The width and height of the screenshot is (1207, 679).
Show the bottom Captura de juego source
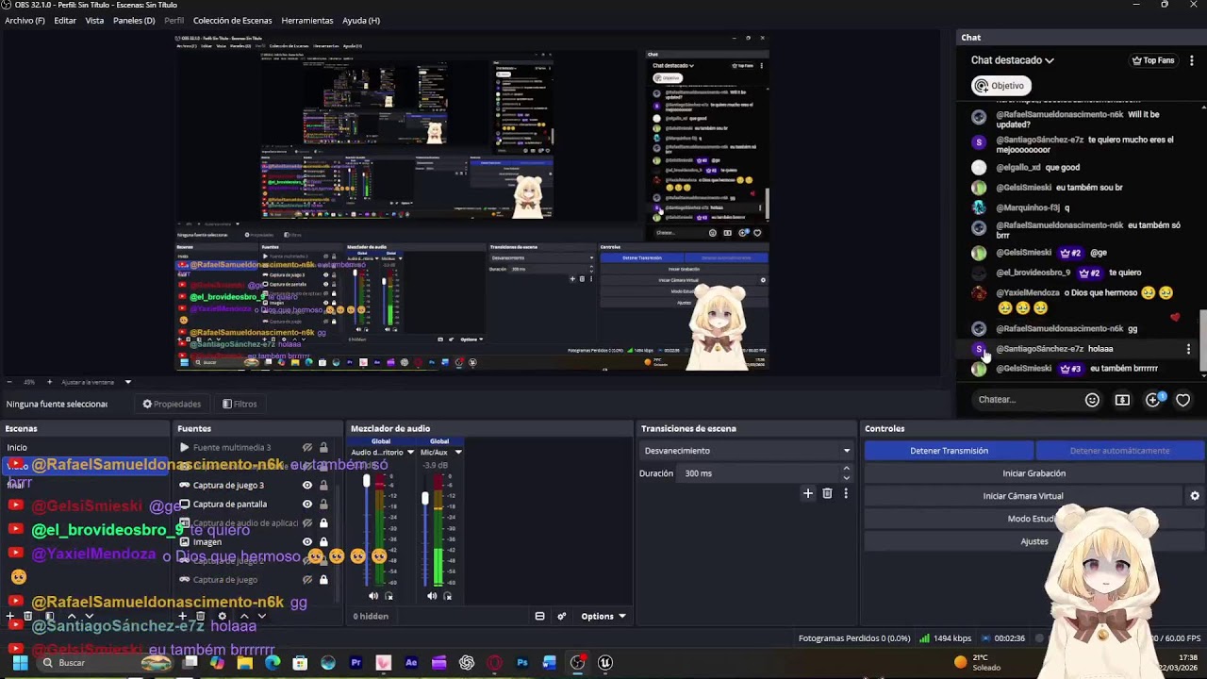click(x=306, y=580)
